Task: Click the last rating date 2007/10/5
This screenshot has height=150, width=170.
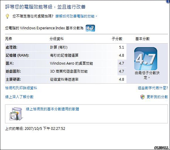Action: (x=34, y=129)
